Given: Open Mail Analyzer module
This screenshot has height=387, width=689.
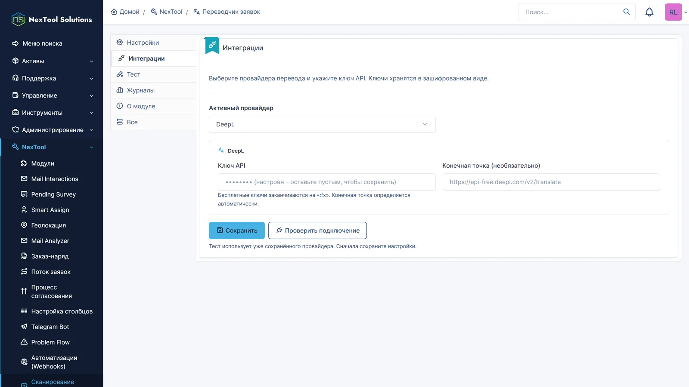Looking at the screenshot, I should coord(50,241).
